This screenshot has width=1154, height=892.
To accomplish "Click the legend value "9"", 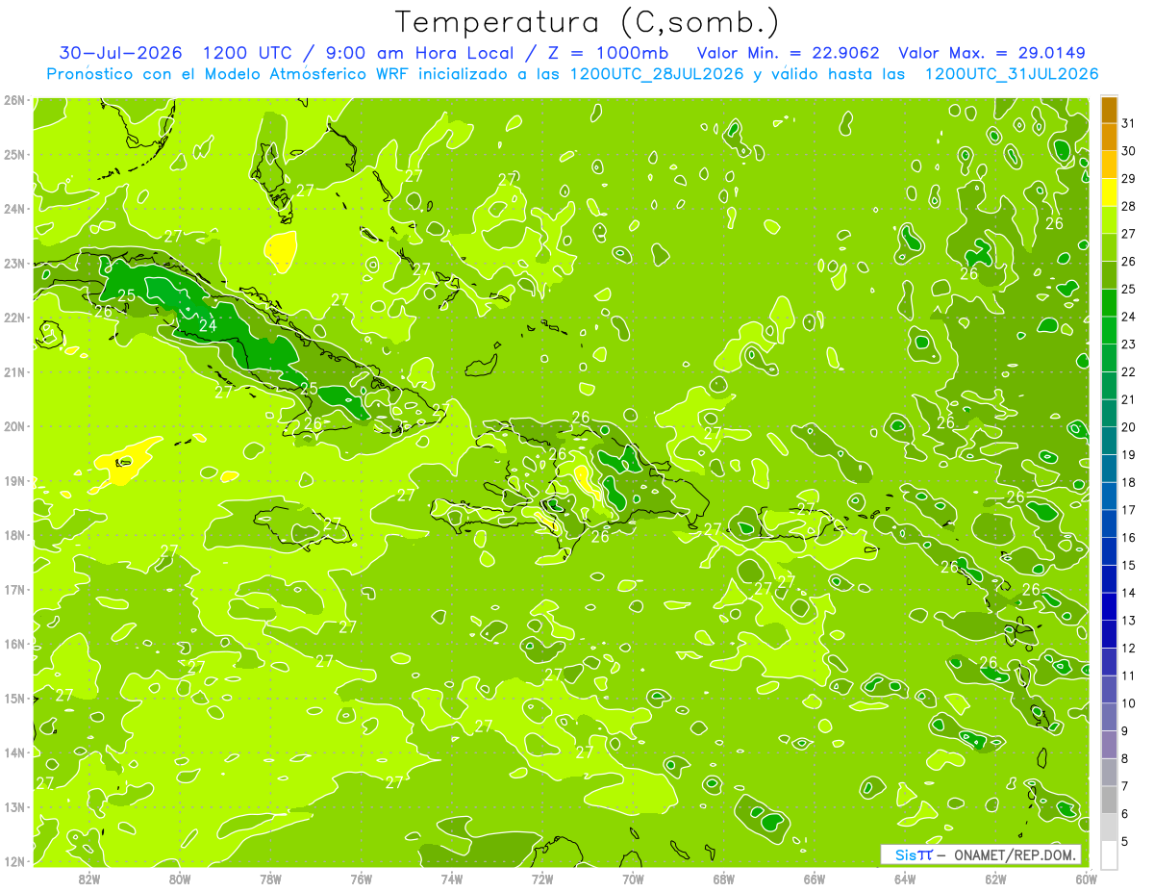I will point(1125,730).
